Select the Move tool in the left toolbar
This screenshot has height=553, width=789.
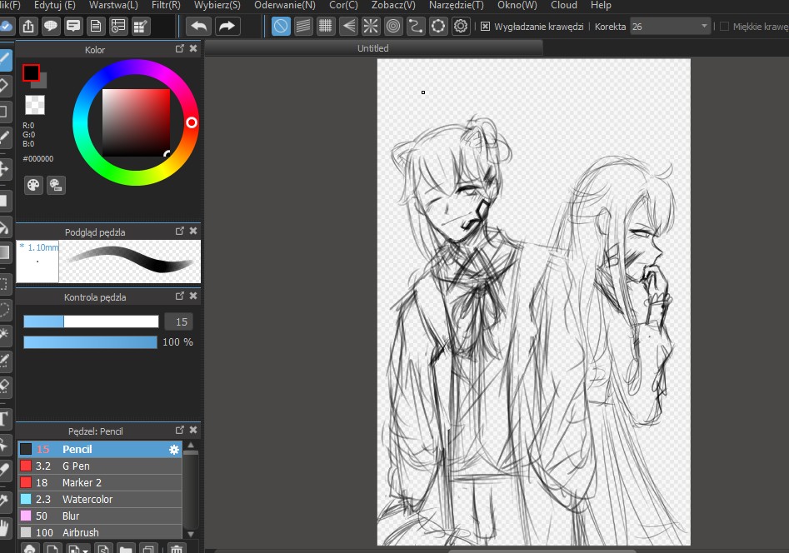[x=4, y=168]
